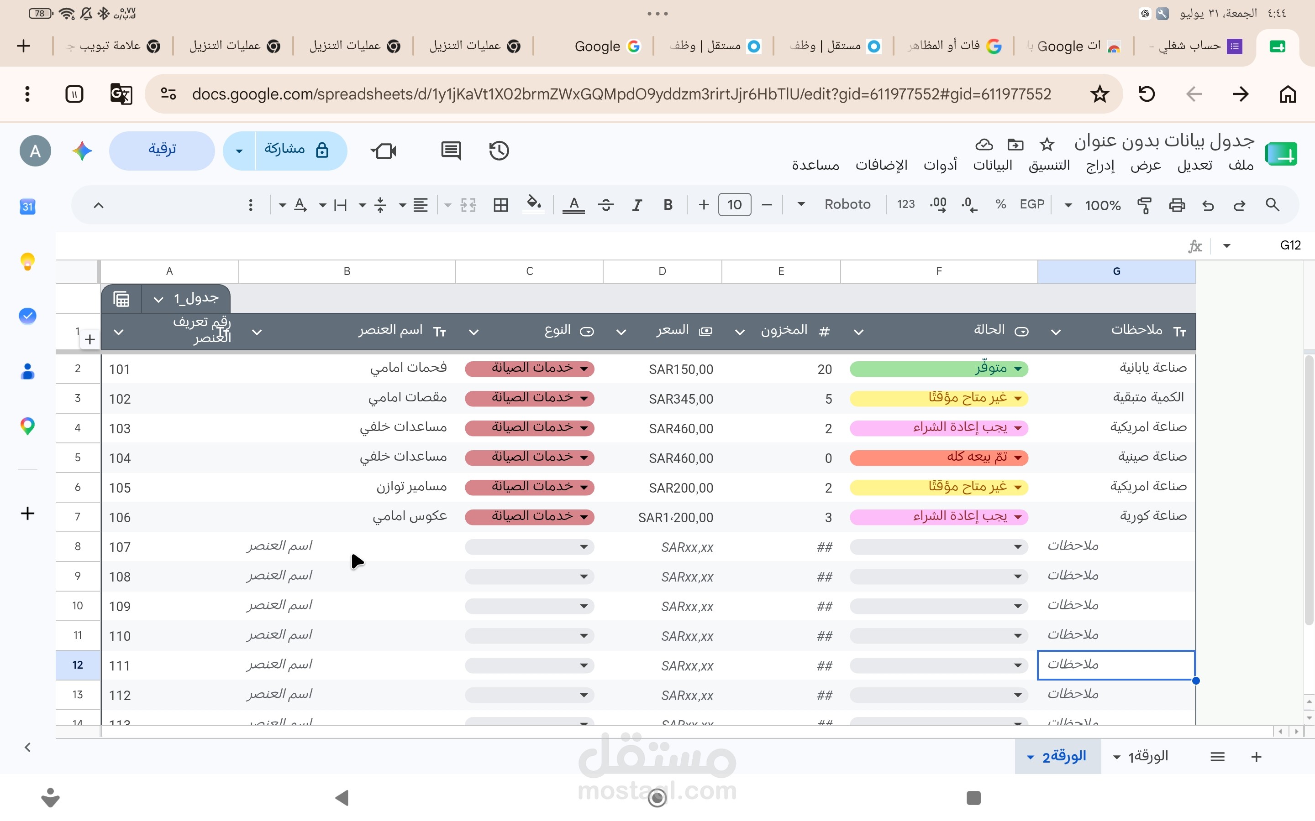Open the fill color picker

coord(534,204)
